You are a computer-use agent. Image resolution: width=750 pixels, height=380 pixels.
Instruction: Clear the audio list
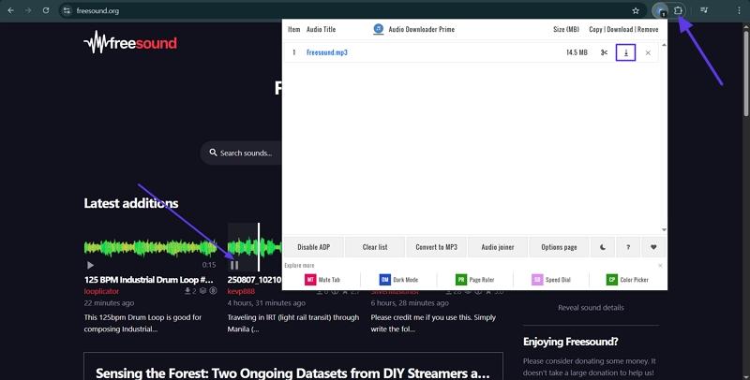tap(375, 247)
